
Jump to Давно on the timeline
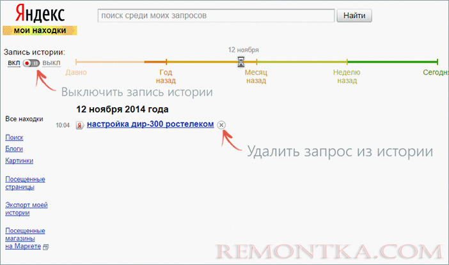tap(76, 72)
